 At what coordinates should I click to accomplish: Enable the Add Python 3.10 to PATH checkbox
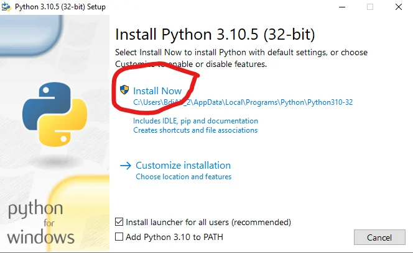pos(119,237)
